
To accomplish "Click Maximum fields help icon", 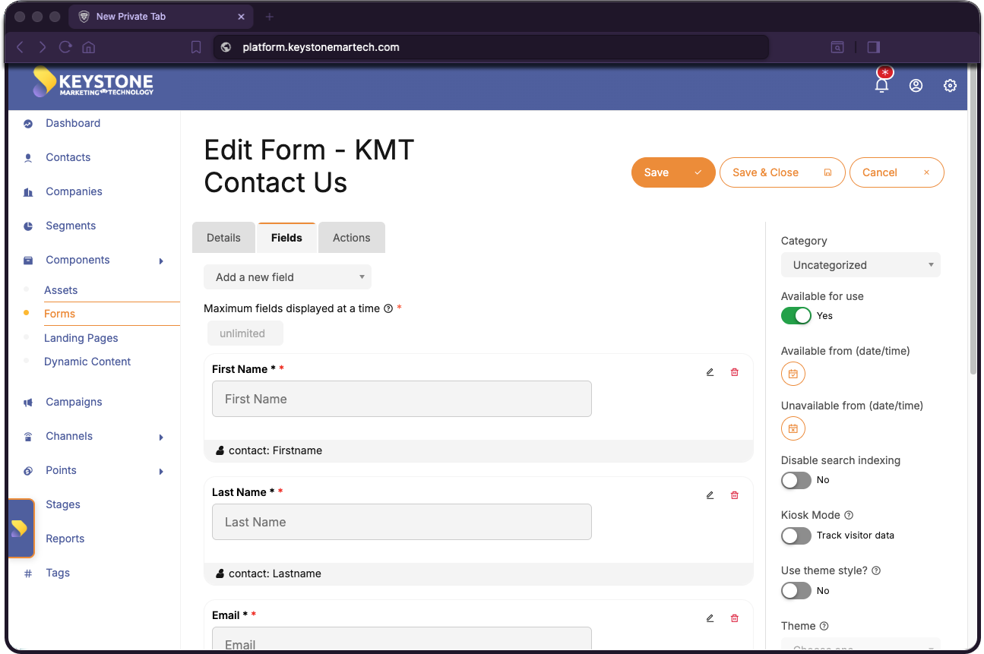I will pyautogui.click(x=388, y=308).
